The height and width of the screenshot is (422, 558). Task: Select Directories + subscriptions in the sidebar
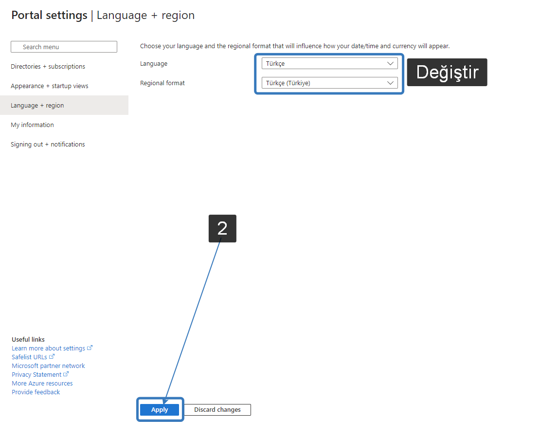coord(48,66)
